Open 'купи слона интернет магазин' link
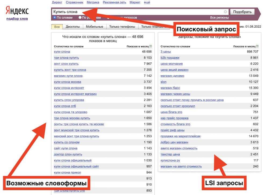 point(75,94)
